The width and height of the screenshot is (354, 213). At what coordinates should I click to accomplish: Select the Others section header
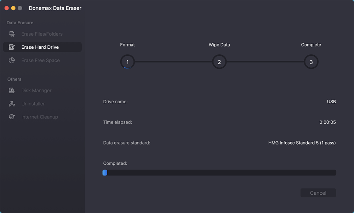click(x=14, y=79)
